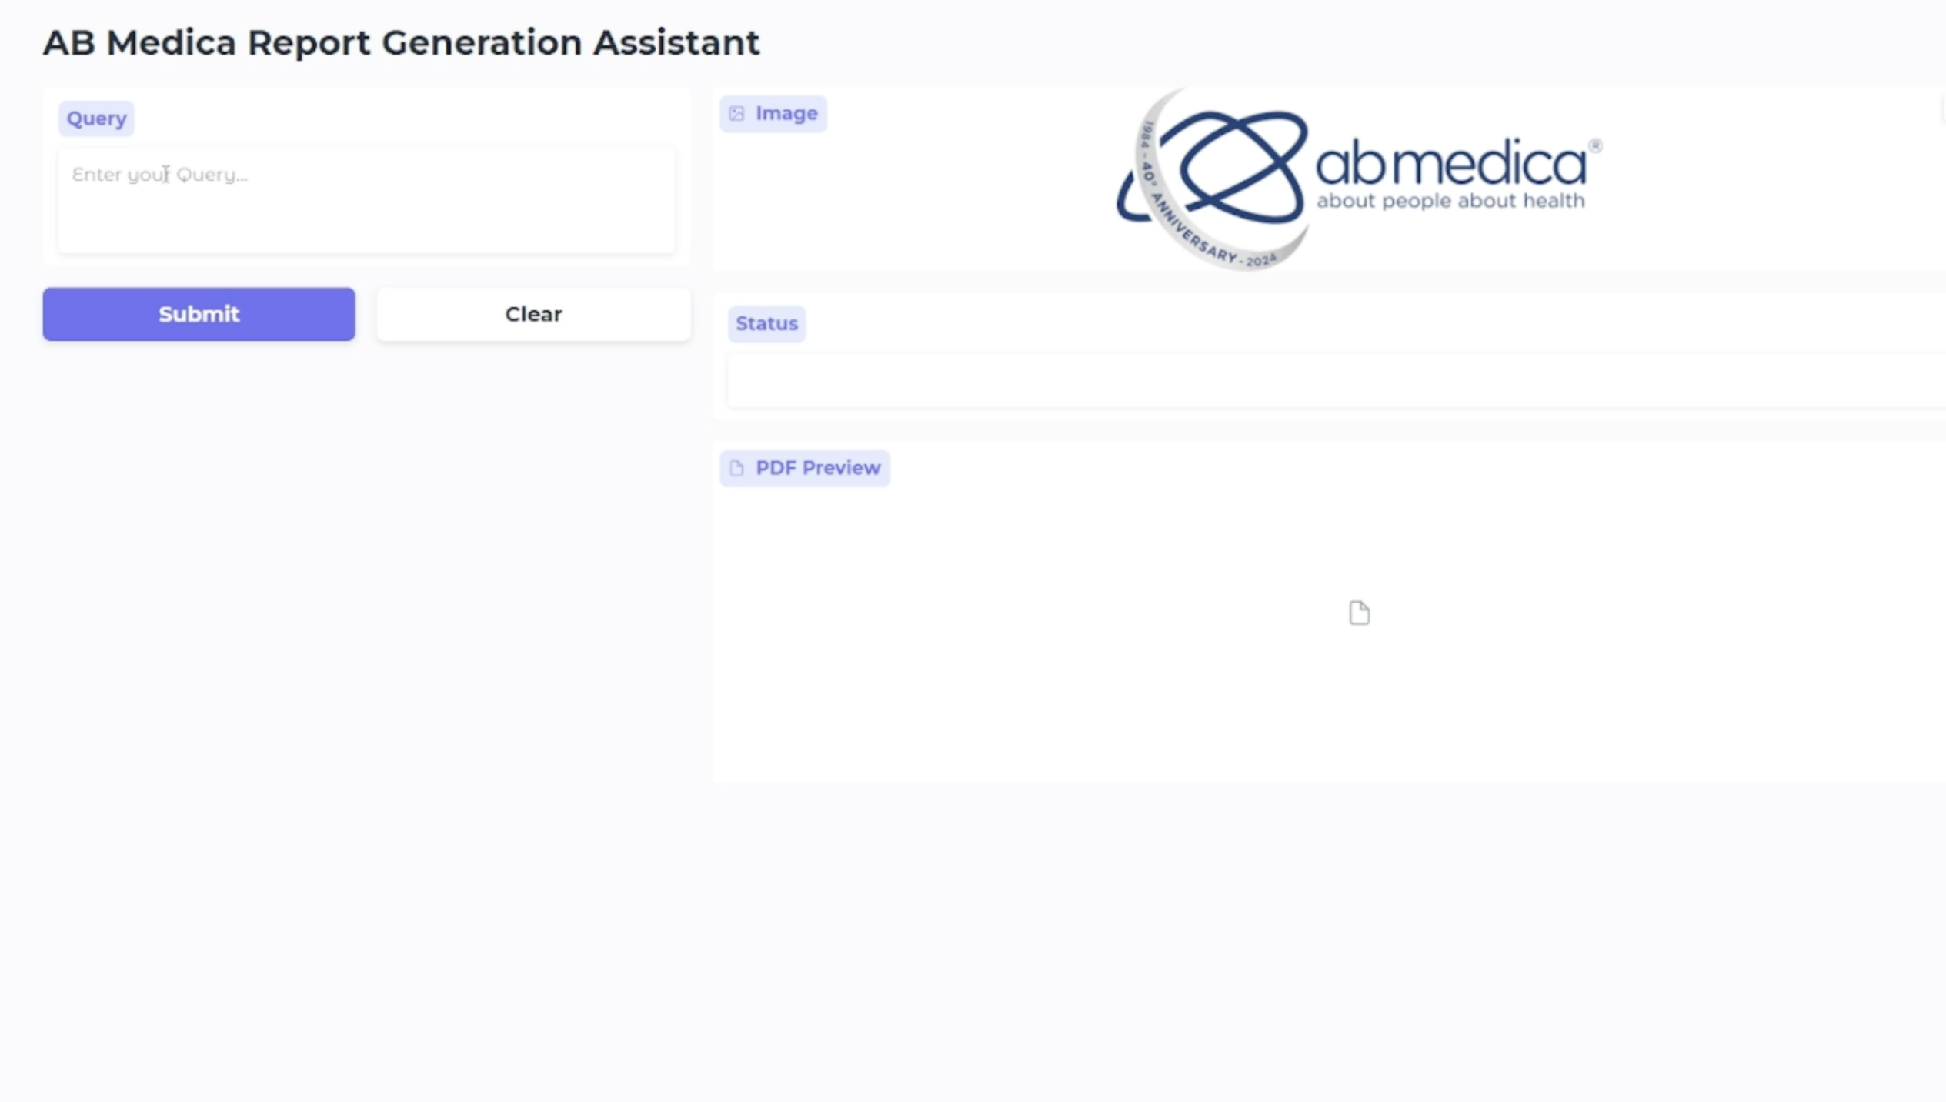This screenshot has height=1102, width=1946.
Task: Click the 'AB Medica Report Generation Assistant' heading
Action: 401,42
